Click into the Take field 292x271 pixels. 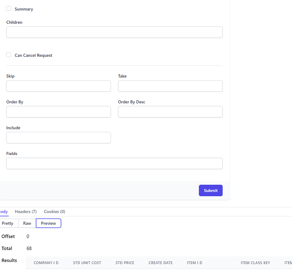(170, 86)
